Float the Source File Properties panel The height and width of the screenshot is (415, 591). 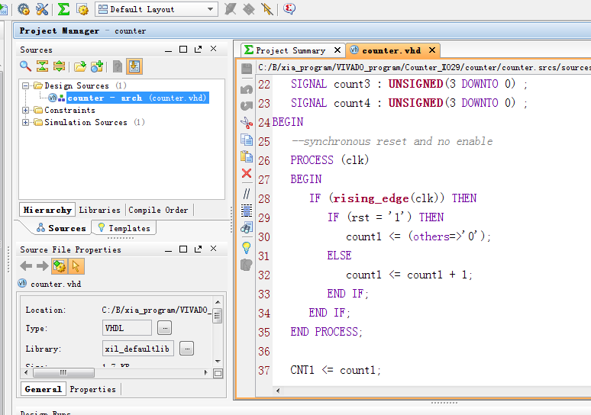tap(198, 249)
